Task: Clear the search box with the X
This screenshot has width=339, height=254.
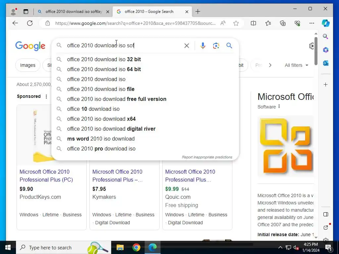Action: tap(187, 46)
